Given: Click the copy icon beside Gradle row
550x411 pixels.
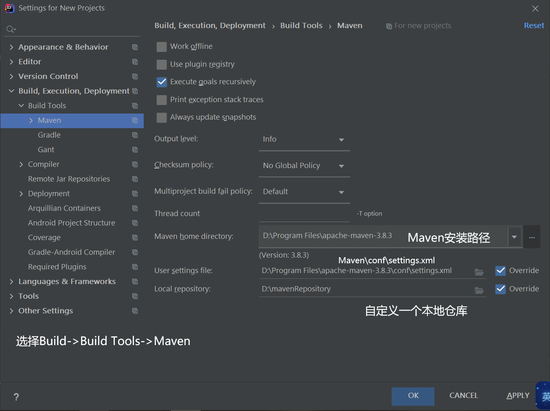Looking at the screenshot, I should pyautogui.click(x=135, y=135).
